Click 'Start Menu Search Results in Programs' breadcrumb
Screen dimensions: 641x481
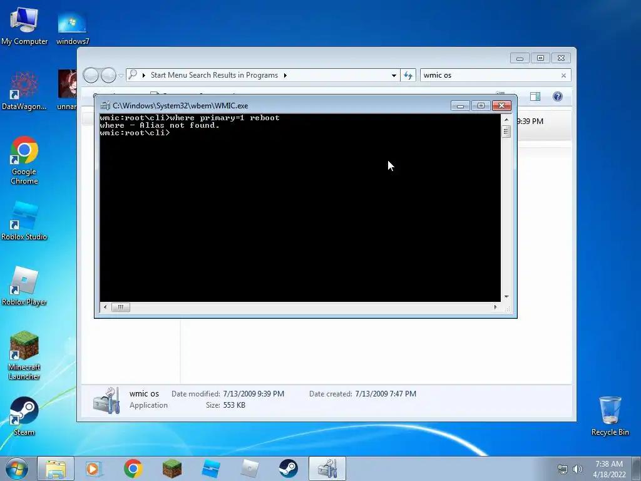[x=214, y=75]
